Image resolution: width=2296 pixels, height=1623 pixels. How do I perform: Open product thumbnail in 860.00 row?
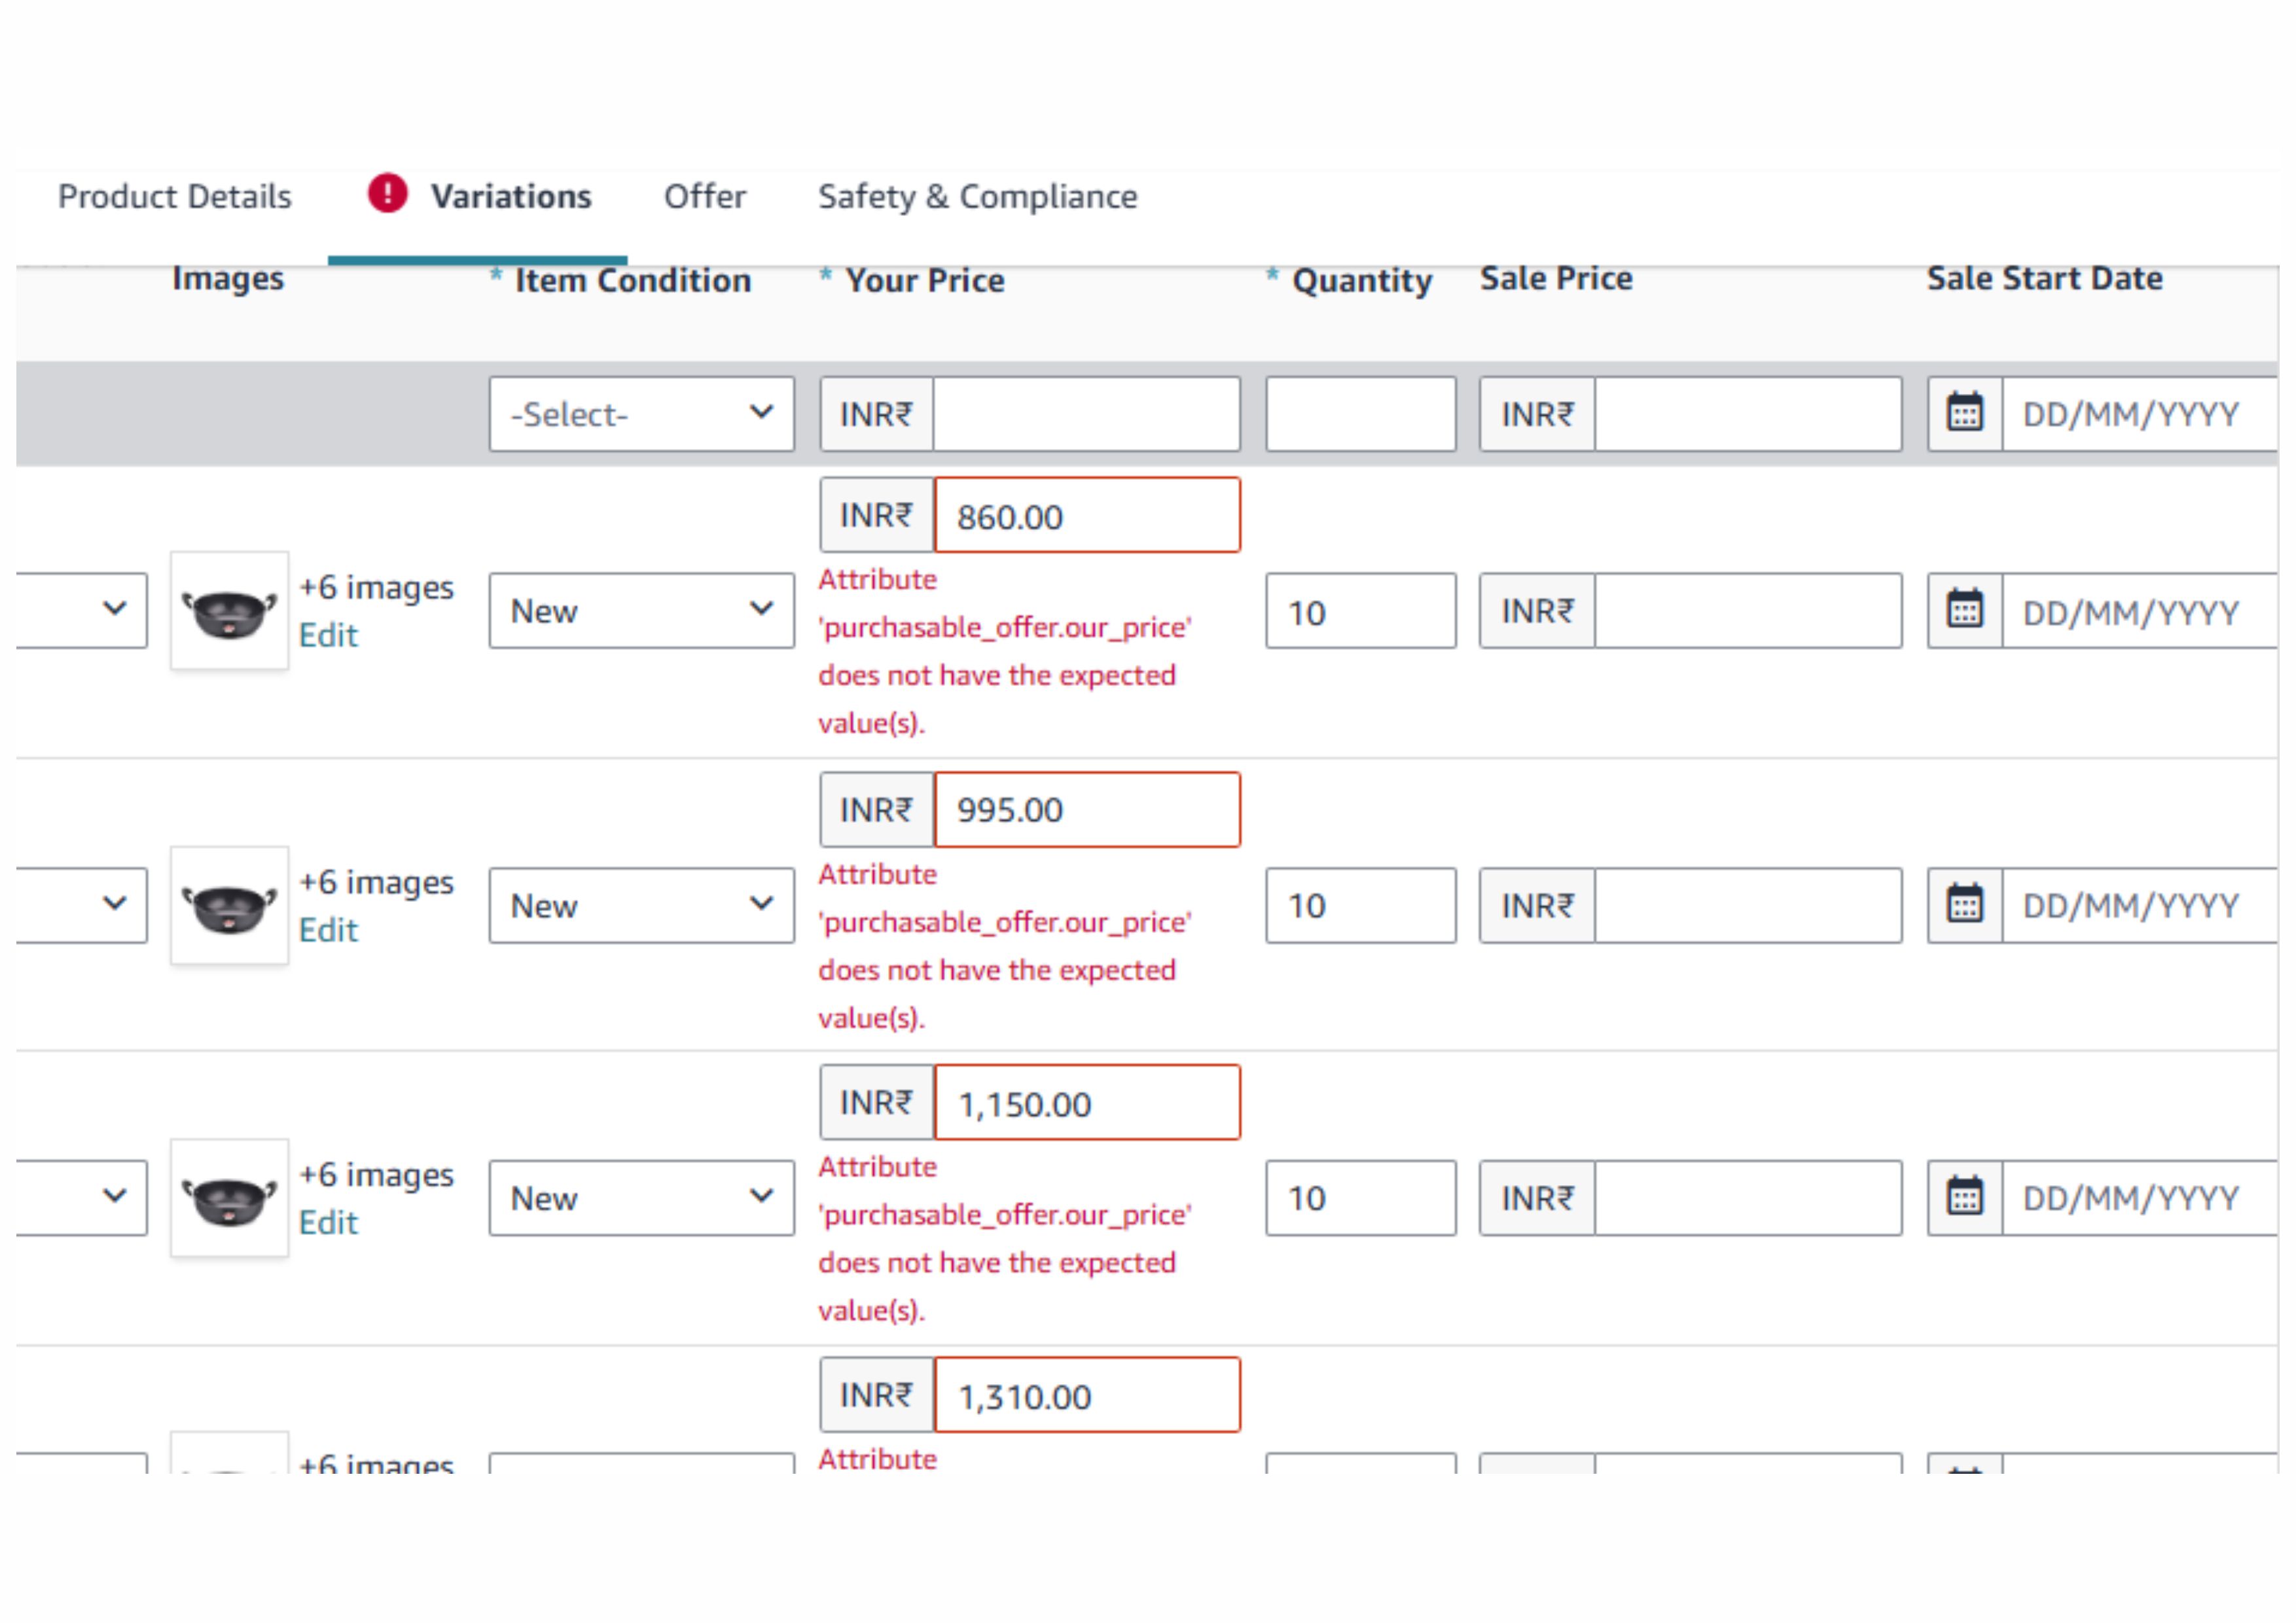click(230, 611)
